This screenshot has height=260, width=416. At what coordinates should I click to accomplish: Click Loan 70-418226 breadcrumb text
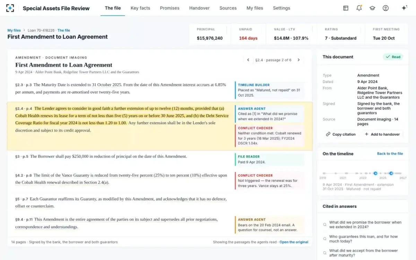[x=41, y=31]
